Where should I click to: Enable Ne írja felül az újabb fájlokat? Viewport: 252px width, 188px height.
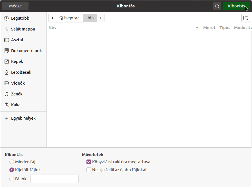click(89, 170)
